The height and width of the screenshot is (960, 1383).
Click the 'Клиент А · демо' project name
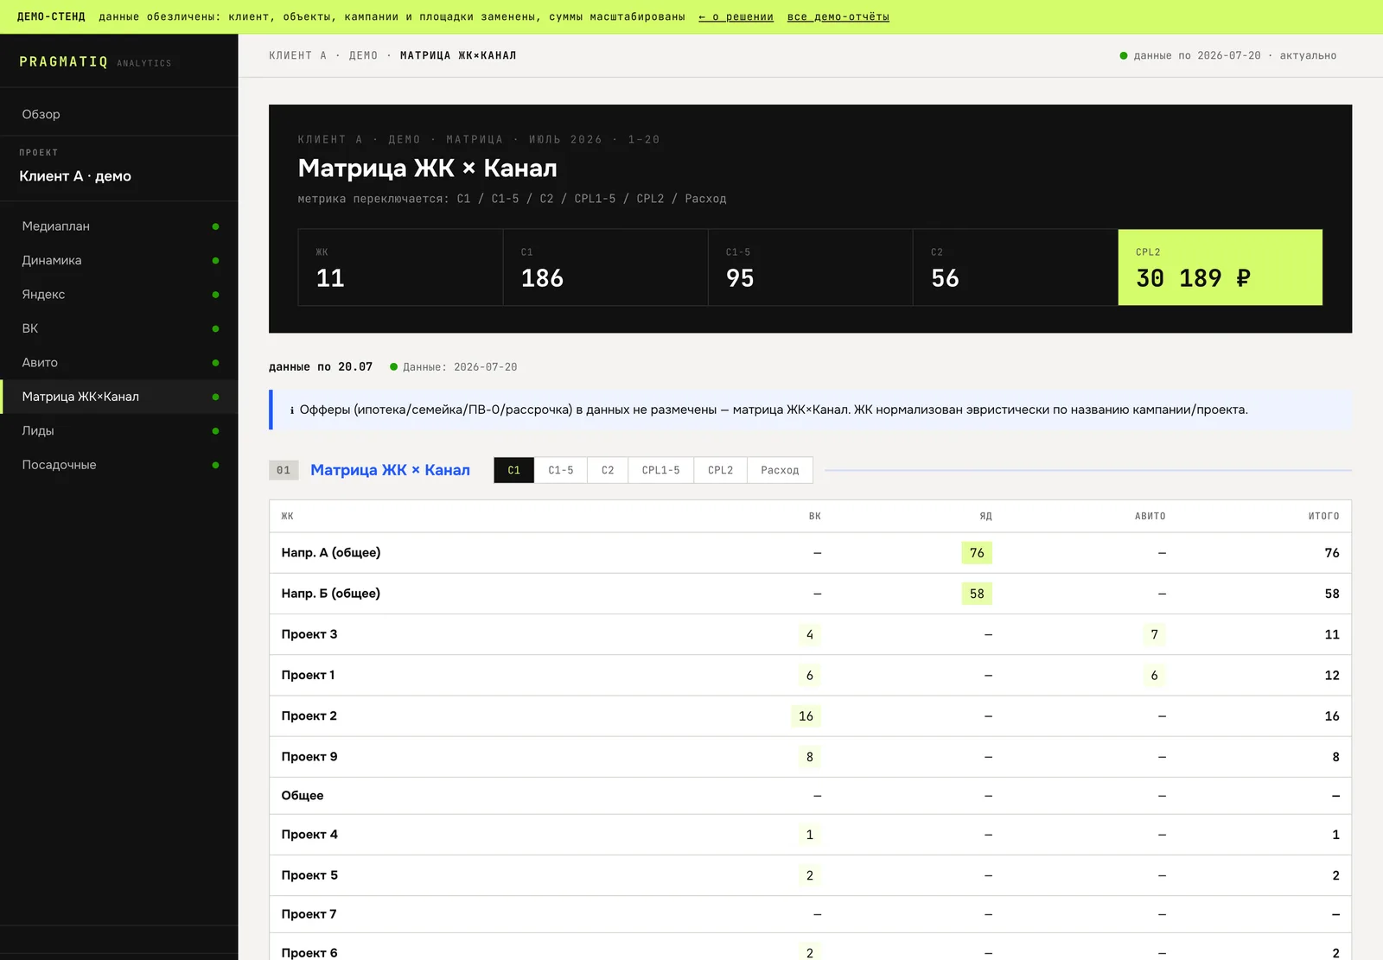pos(75,176)
